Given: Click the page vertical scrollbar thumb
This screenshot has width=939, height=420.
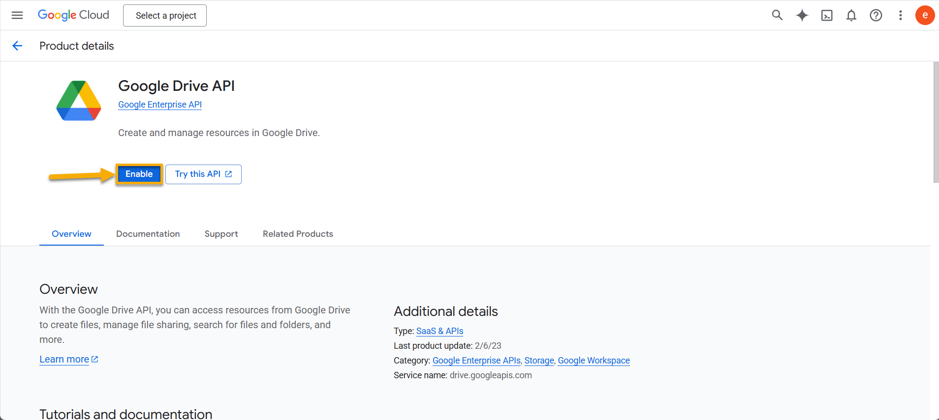Looking at the screenshot, I should pyautogui.click(x=936, y=122).
